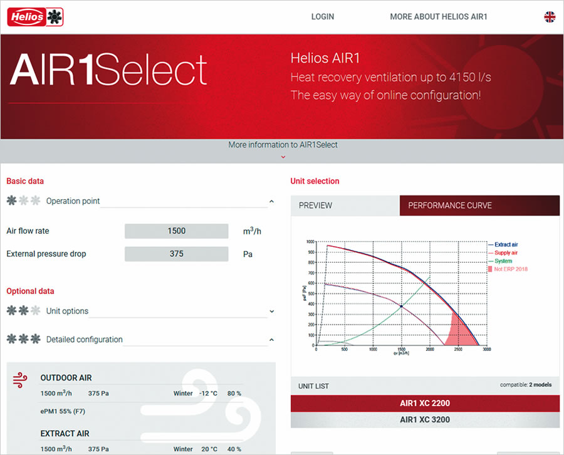Screen dimensions: 564x455
Task: Switch to the PREVIEW tab
Action: (x=345, y=206)
